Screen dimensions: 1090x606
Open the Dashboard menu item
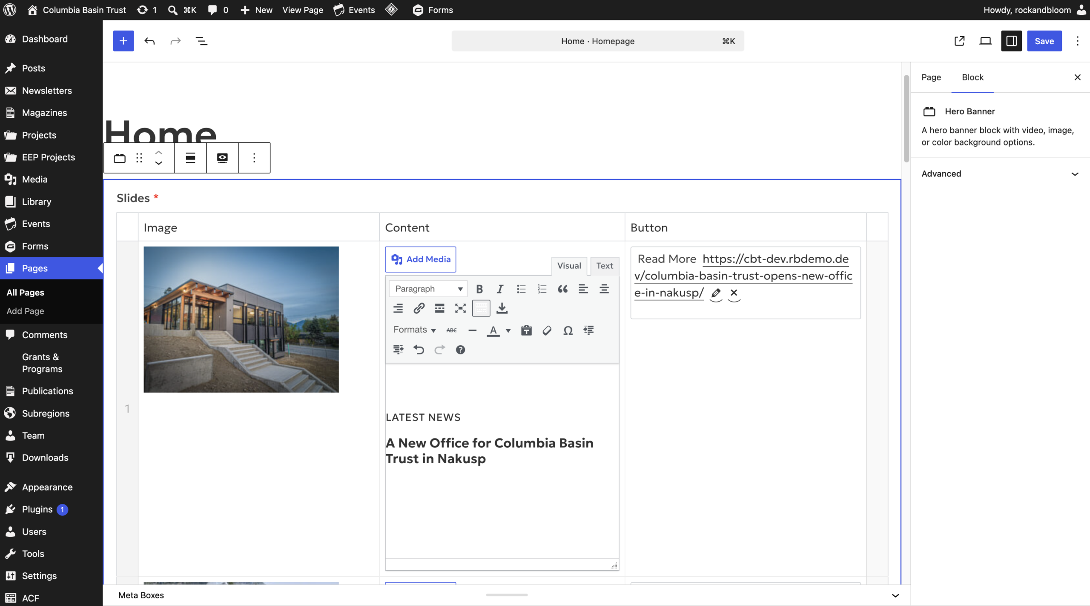coord(52,39)
